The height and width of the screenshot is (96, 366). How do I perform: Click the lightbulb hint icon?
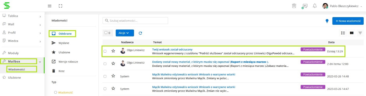tap(327, 21)
